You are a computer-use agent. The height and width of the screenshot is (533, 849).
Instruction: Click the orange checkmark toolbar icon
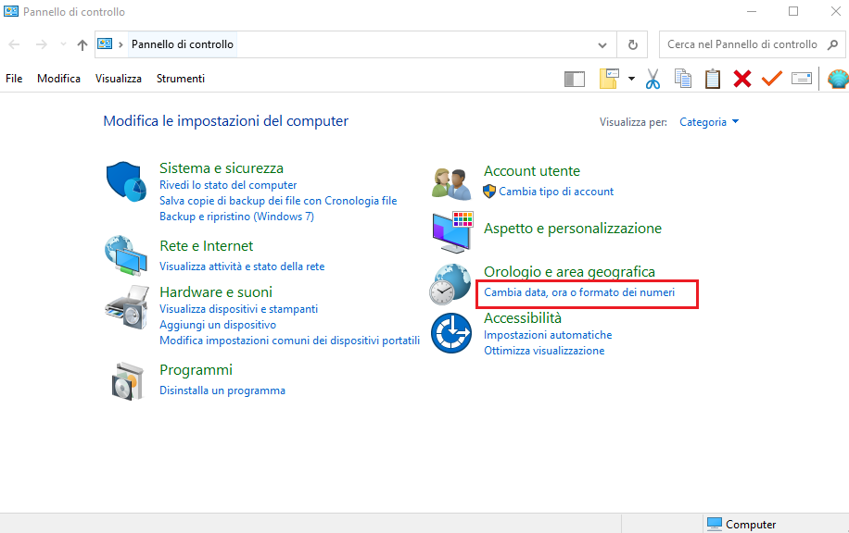pyautogui.click(x=771, y=79)
